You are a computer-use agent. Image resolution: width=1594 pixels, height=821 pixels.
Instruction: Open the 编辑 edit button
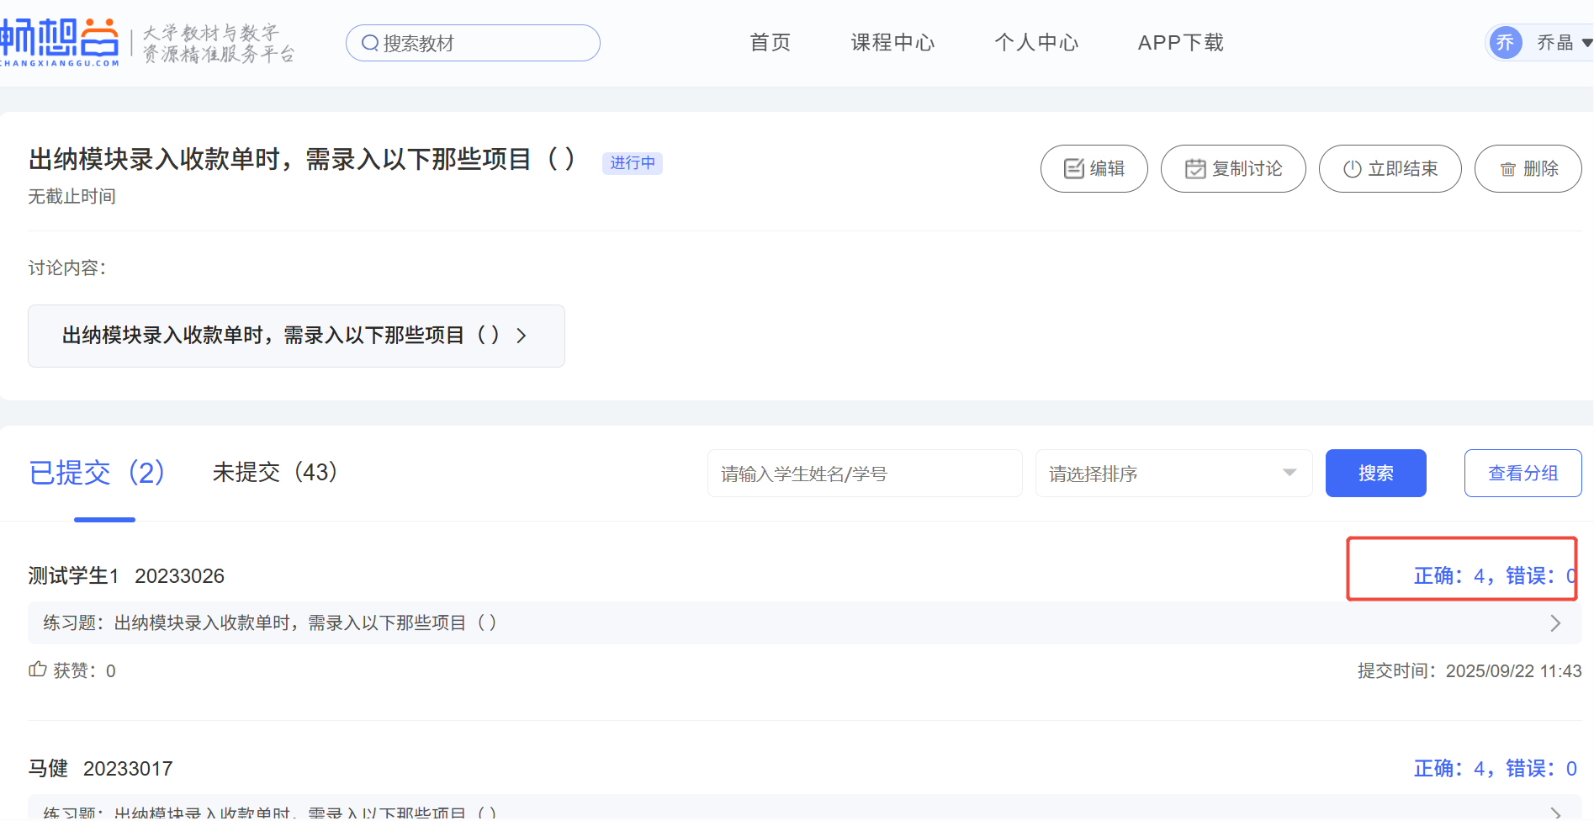1094,169
